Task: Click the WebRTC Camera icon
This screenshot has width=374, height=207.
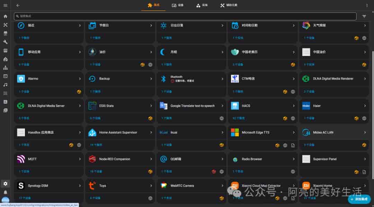Action: (163, 186)
